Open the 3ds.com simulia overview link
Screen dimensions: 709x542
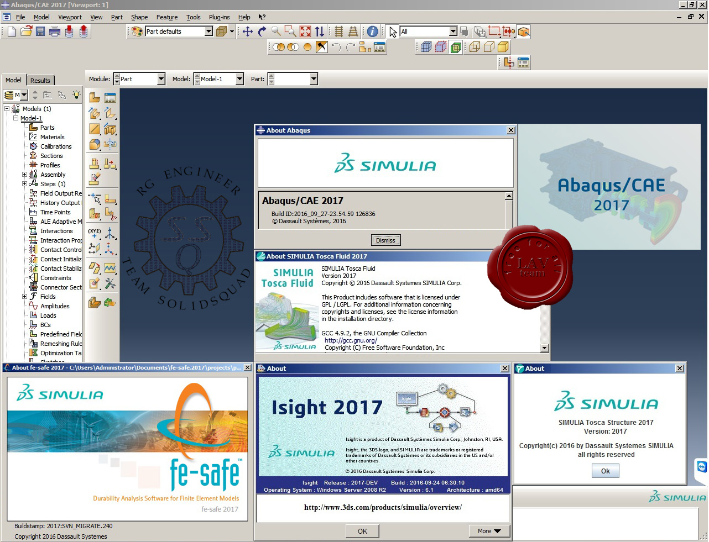coord(383,507)
